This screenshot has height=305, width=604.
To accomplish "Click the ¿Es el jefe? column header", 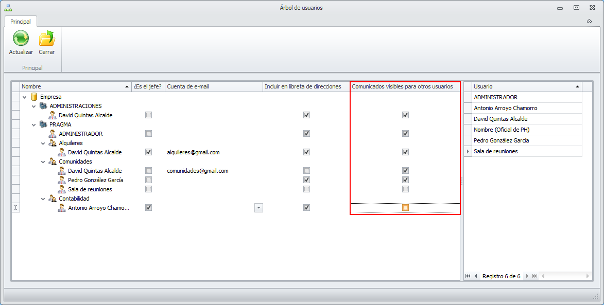I will [148, 86].
